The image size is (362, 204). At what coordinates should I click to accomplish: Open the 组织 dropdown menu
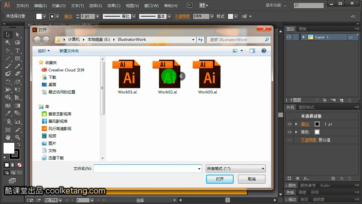tap(44, 51)
